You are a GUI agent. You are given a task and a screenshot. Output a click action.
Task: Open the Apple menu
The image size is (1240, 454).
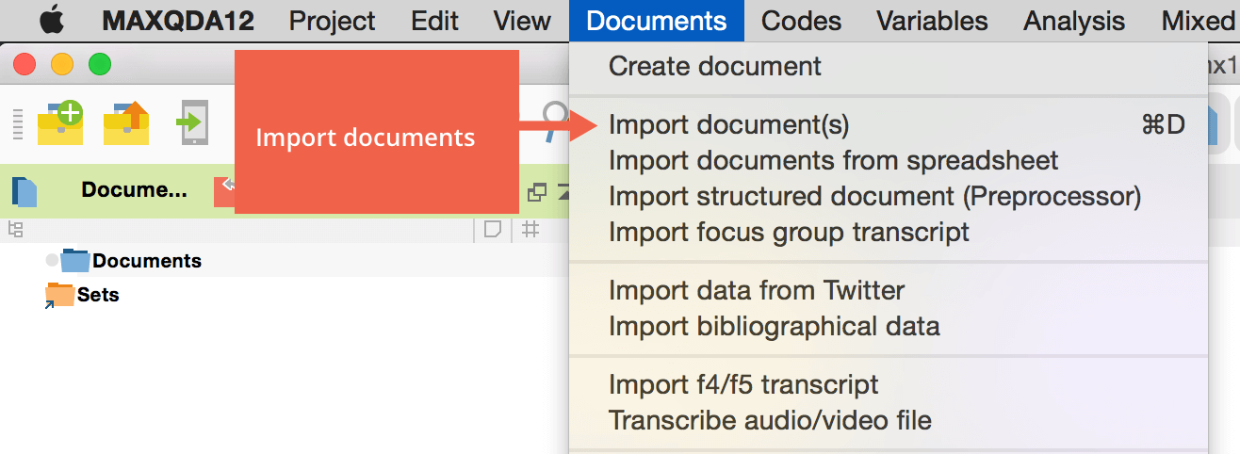[x=52, y=20]
